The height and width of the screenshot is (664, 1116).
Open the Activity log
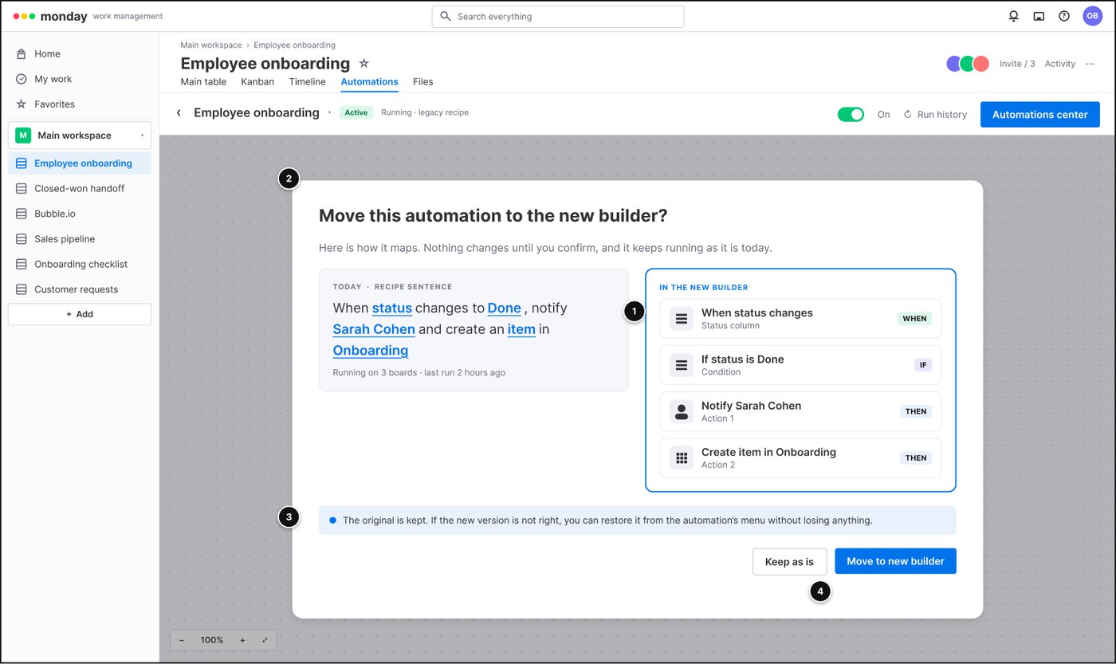(x=1059, y=64)
